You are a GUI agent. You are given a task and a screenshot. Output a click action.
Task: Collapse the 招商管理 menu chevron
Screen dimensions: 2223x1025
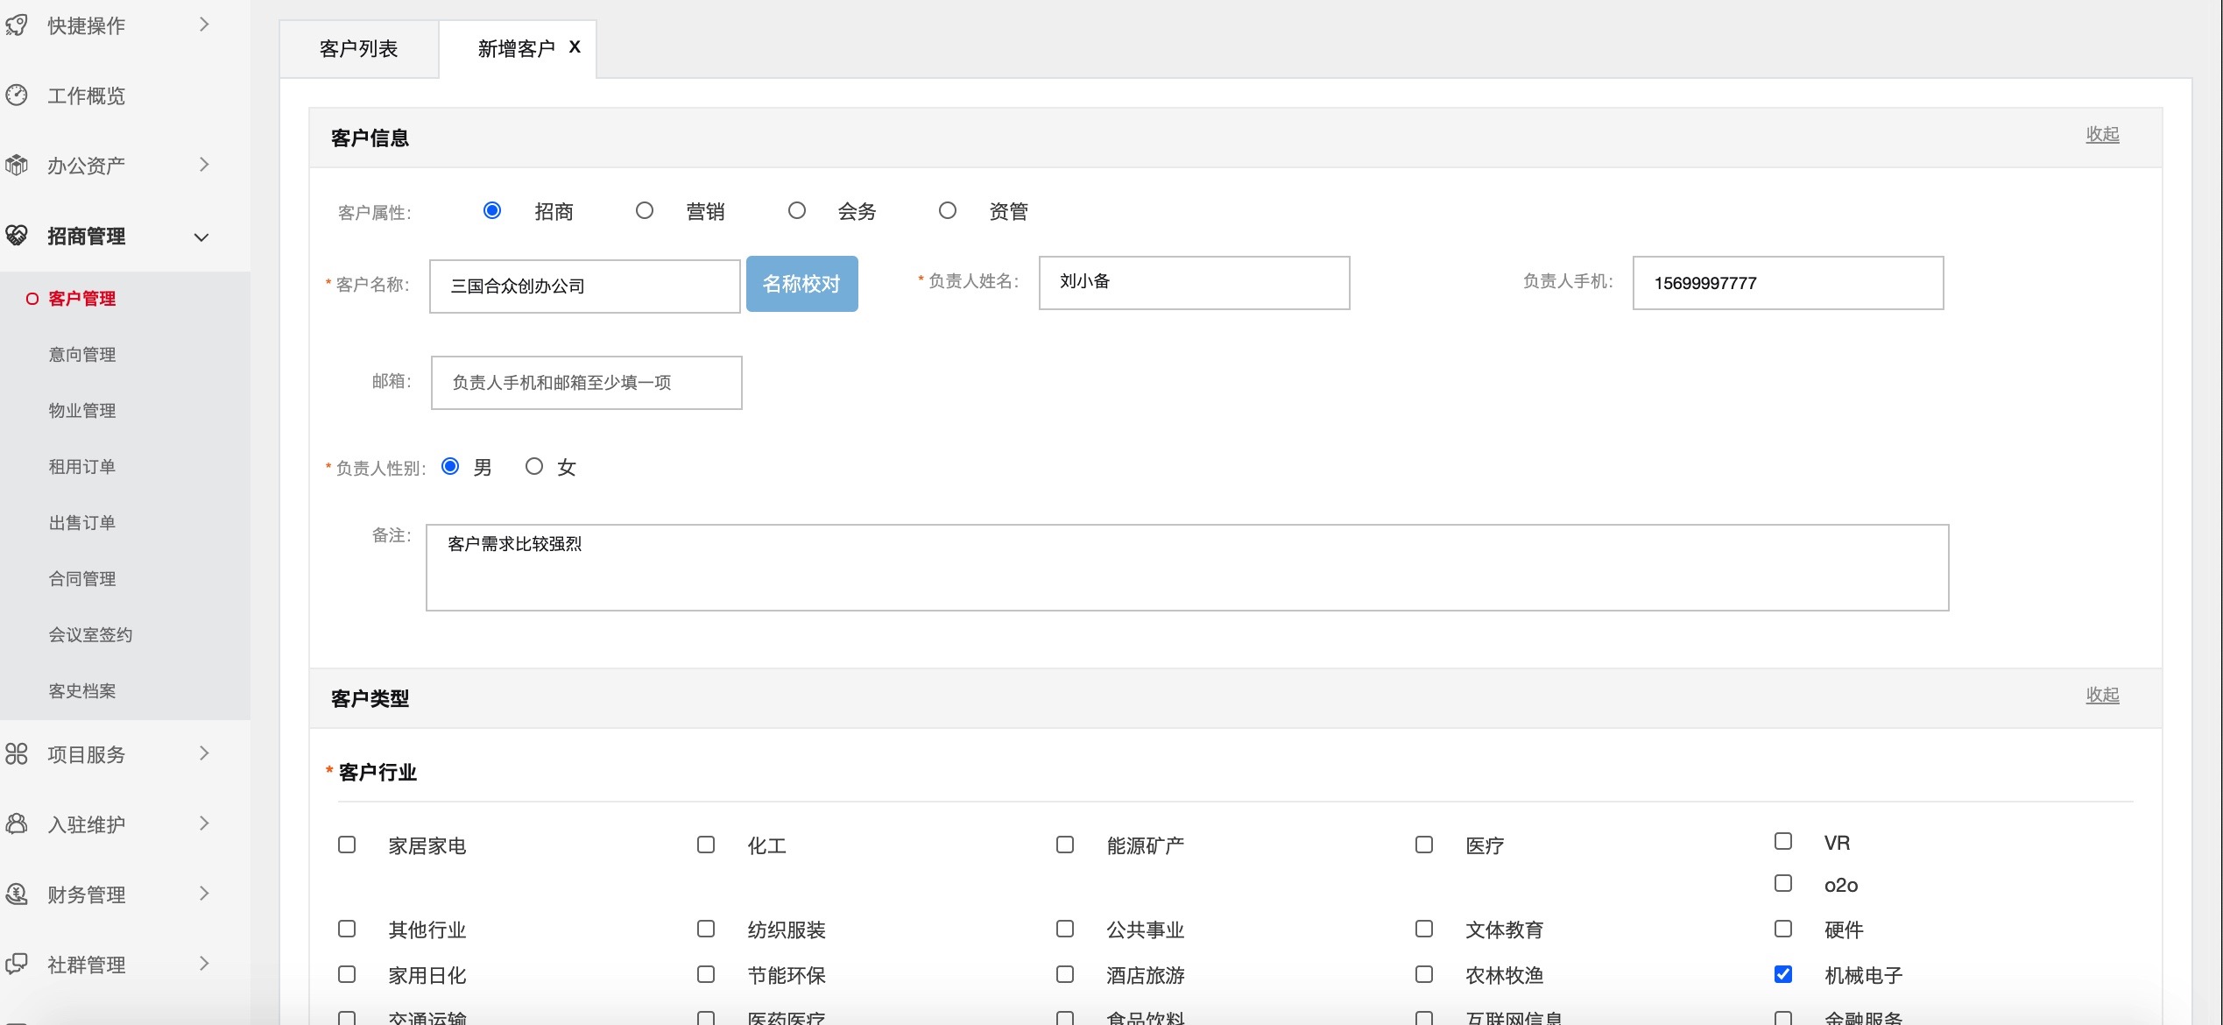click(x=201, y=237)
